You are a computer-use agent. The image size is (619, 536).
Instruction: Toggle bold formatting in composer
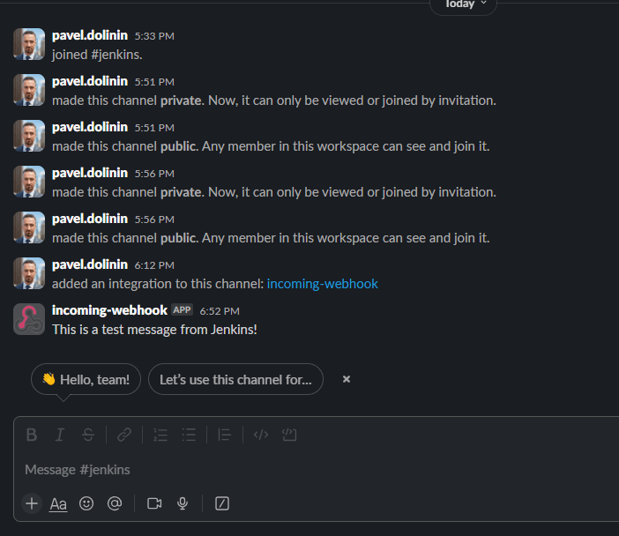tap(32, 435)
